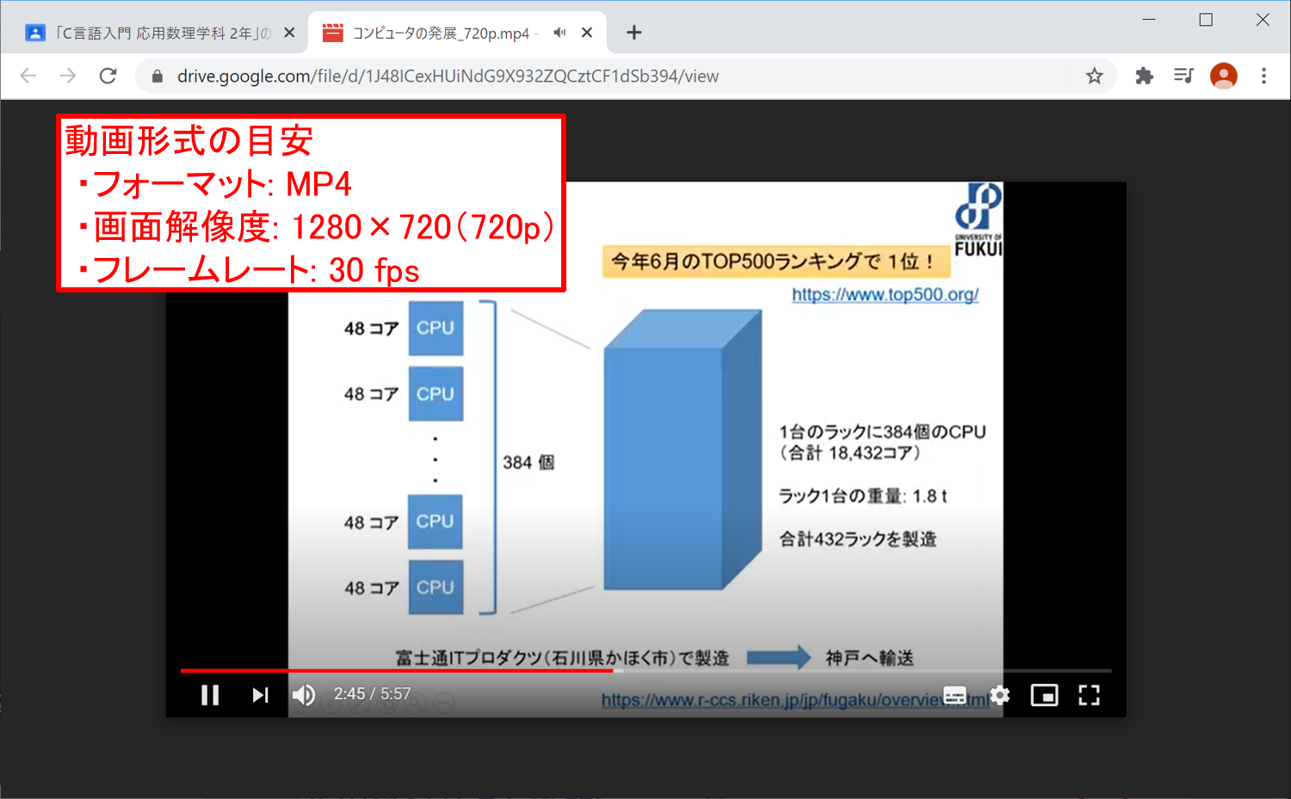Click the Google Classroom favicon on first tab

point(34,33)
